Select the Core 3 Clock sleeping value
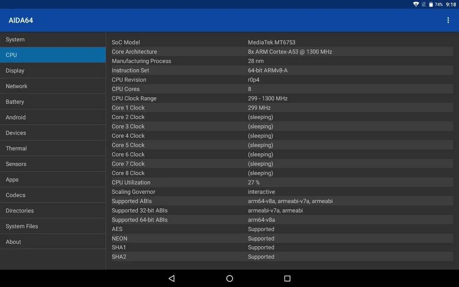The height and width of the screenshot is (287, 459). 260,127
